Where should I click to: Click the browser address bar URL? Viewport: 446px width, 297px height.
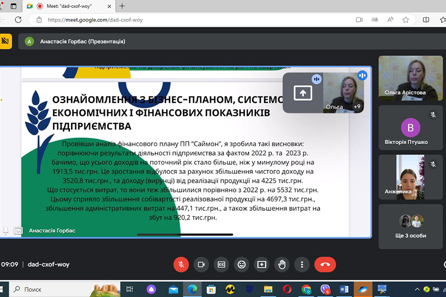[95, 20]
